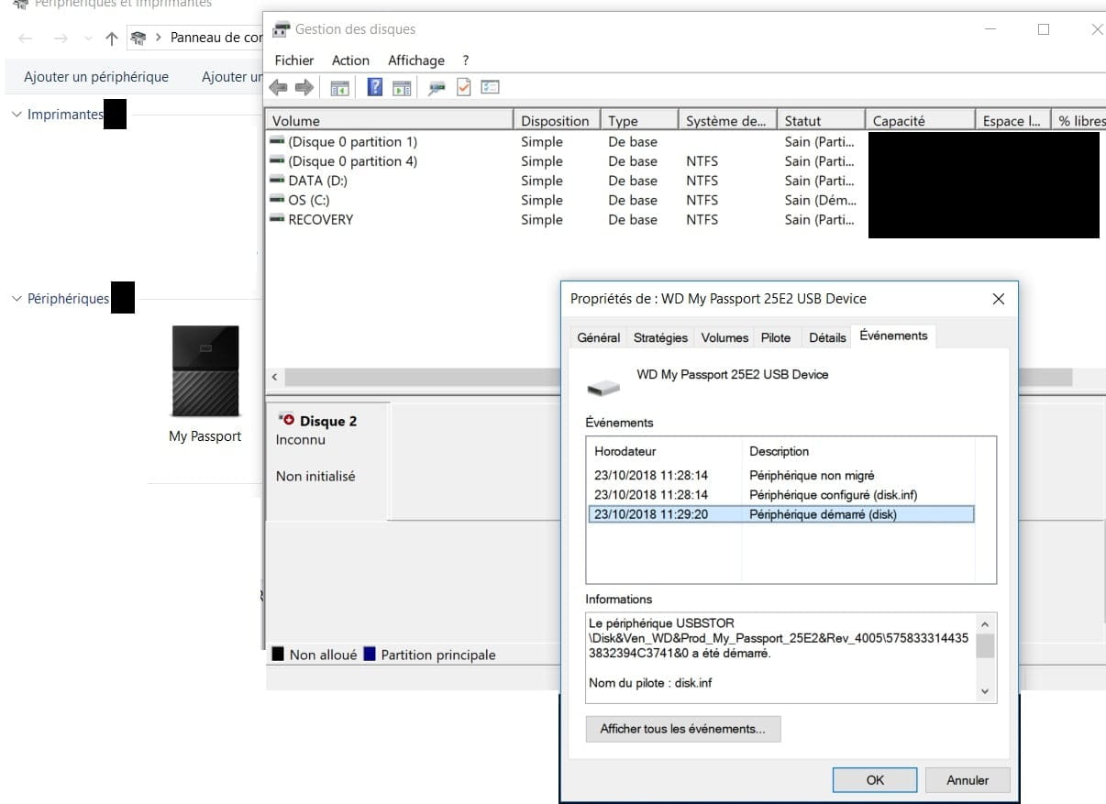
Task: Click the Control Panel address bar icon
Action: pyautogui.click(x=139, y=38)
